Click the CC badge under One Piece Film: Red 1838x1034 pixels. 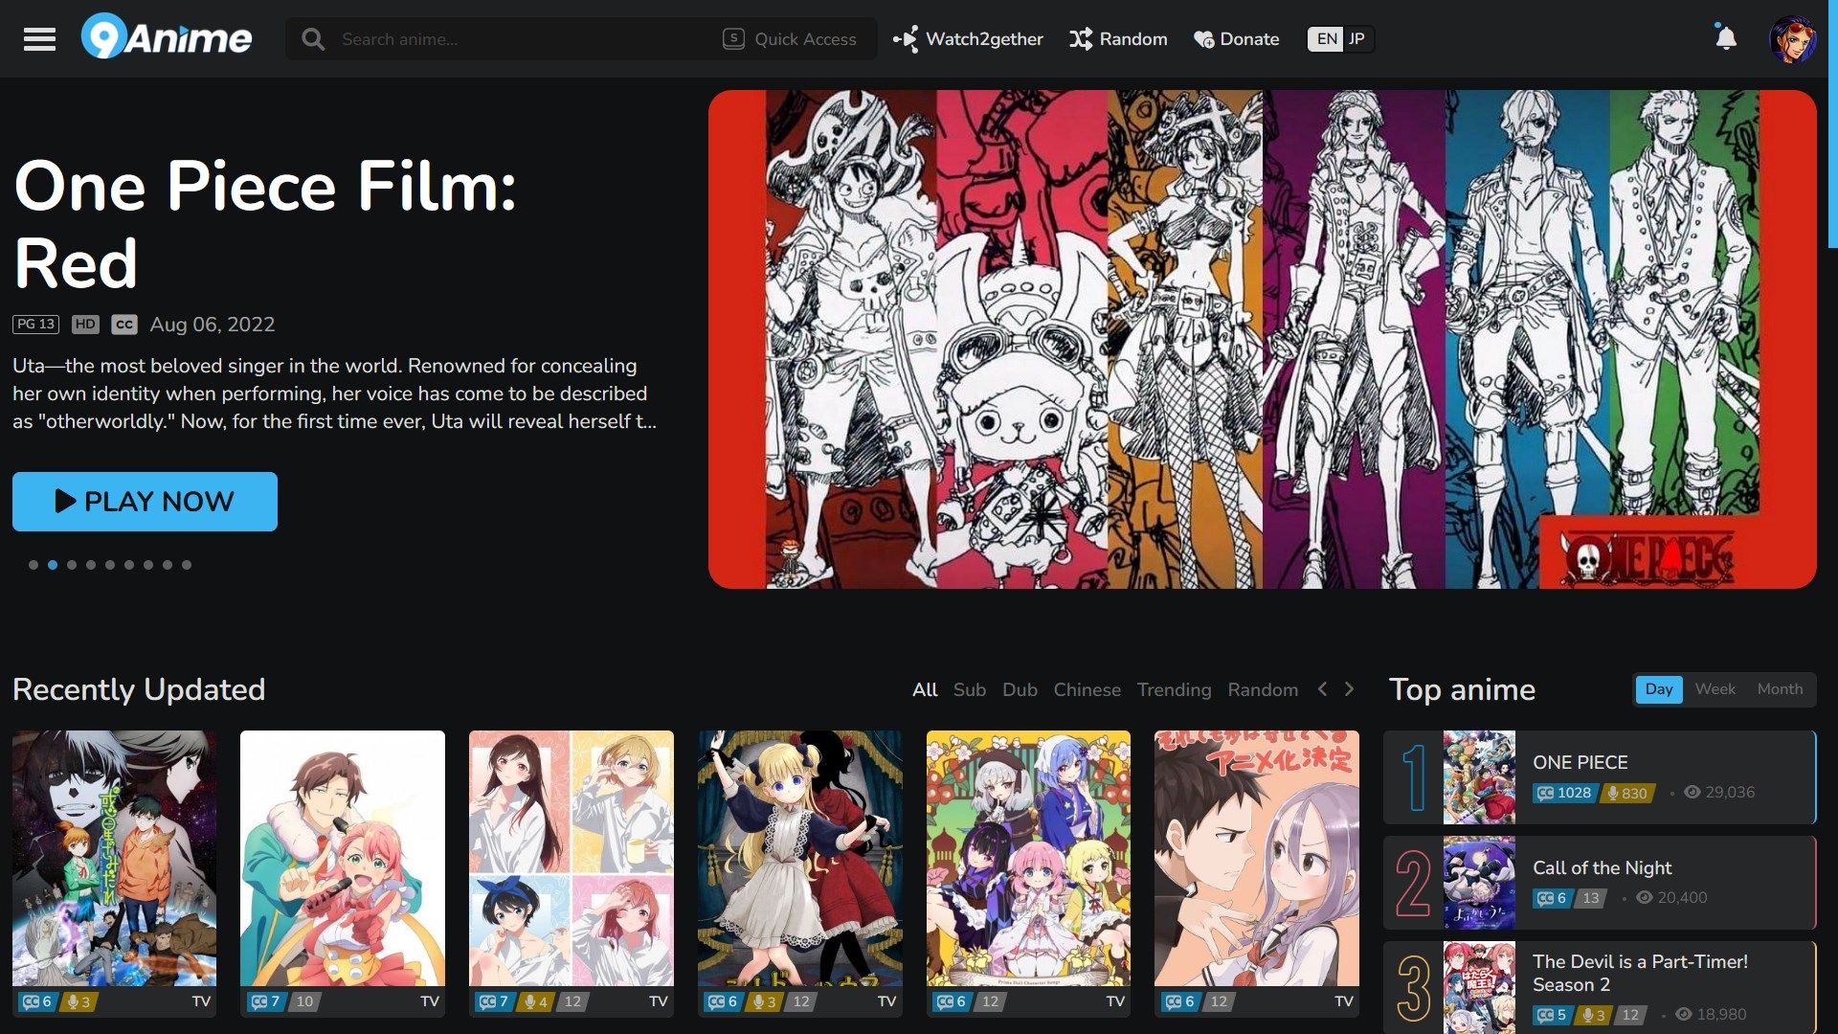tap(124, 325)
